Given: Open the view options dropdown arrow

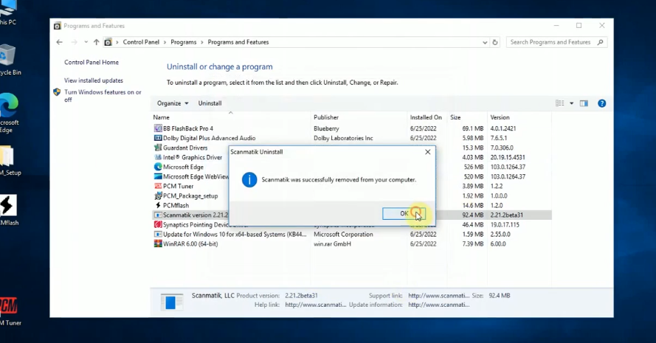Looking at the screenshot, I should 571,103.
